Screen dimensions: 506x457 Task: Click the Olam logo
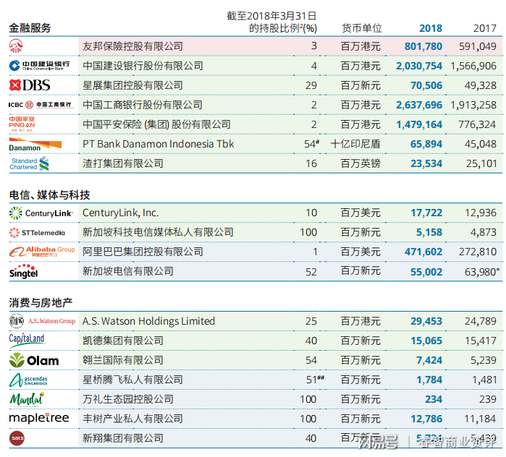(x=34, y=360)
